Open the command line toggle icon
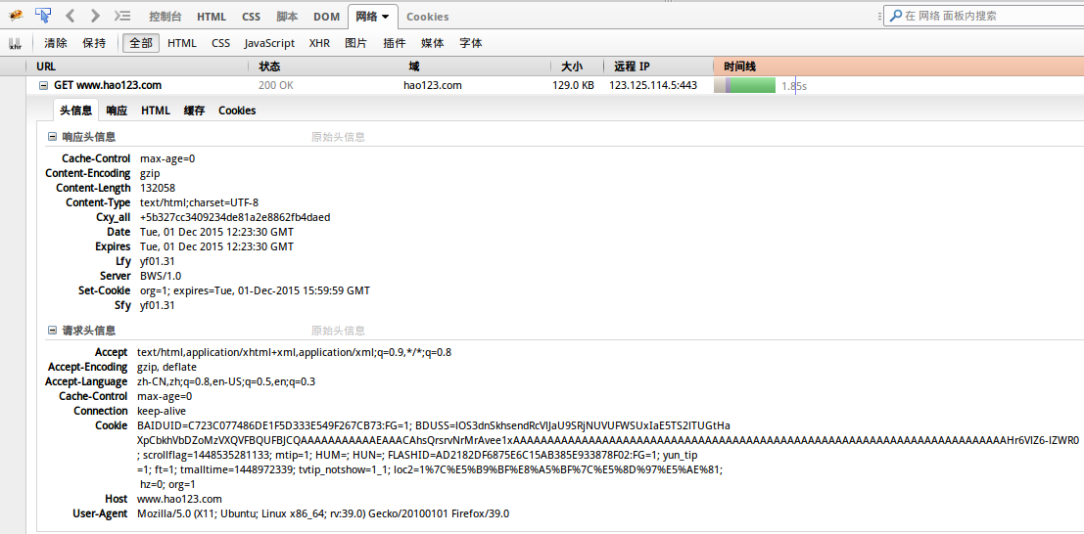This screenshot has width=1084, height=534. [x=122, y=16]
